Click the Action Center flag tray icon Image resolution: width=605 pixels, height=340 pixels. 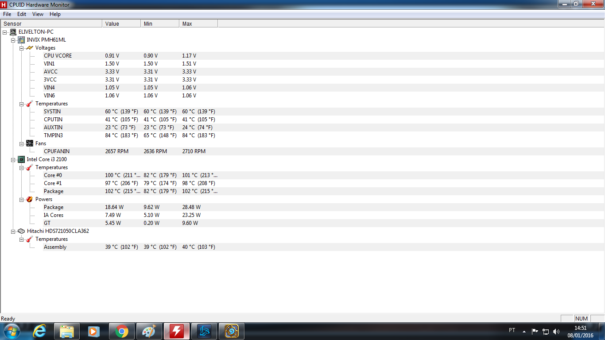point(535,331)
